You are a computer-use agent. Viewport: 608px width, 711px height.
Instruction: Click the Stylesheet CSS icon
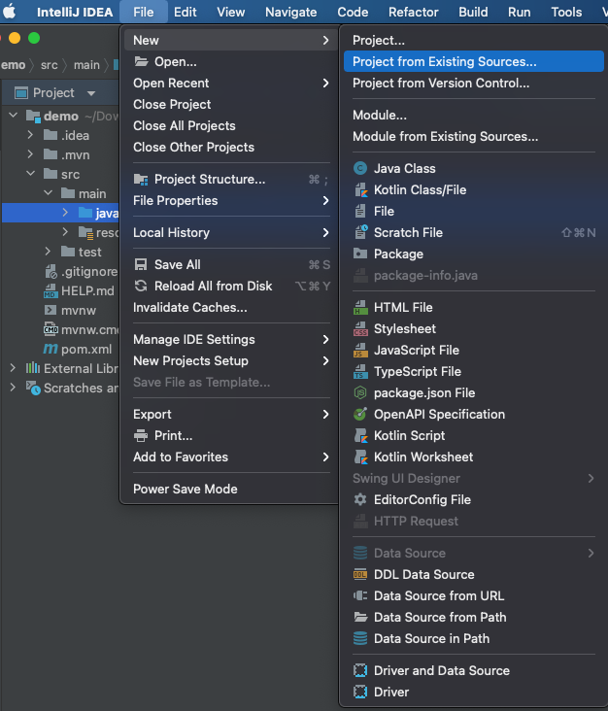tap(360, 328)
